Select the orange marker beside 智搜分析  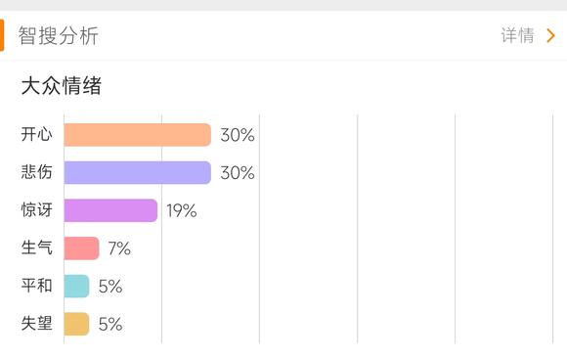click(2, 35)
